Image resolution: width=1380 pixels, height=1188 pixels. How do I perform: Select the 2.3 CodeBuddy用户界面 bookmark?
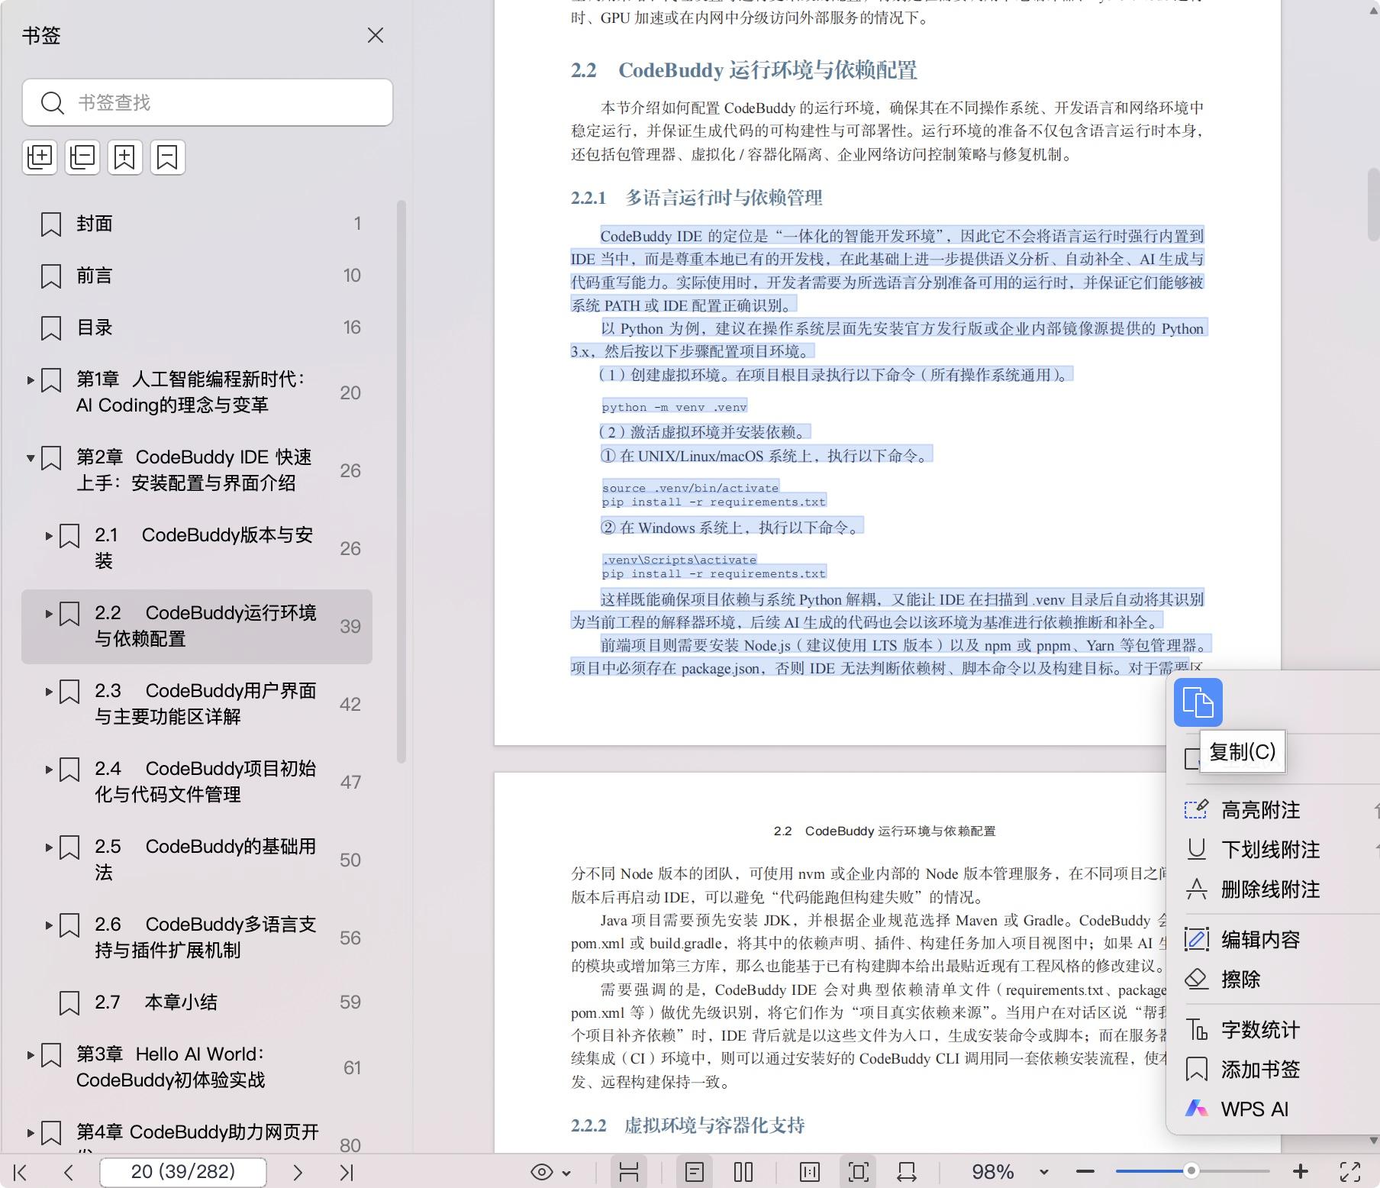pos(197,703)
